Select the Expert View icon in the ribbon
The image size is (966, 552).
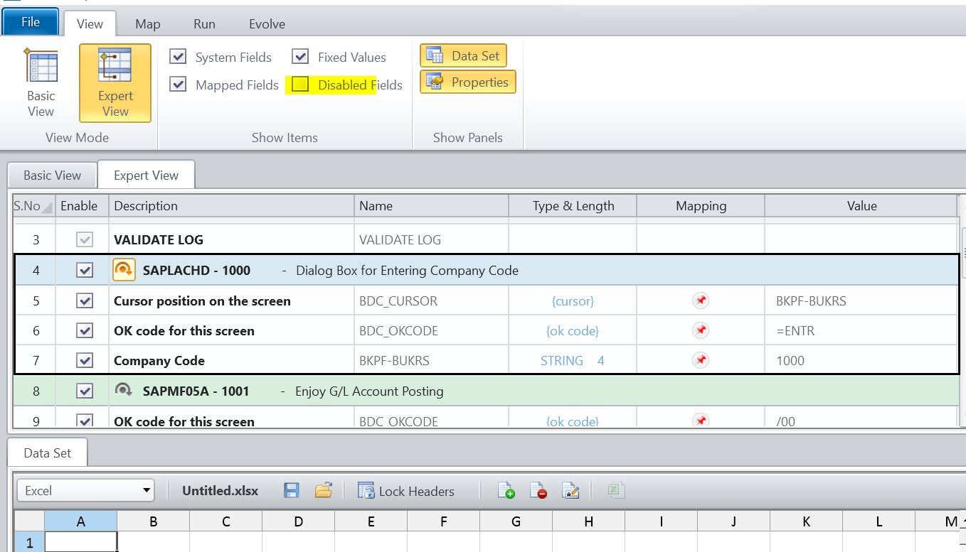coord(114,82)
